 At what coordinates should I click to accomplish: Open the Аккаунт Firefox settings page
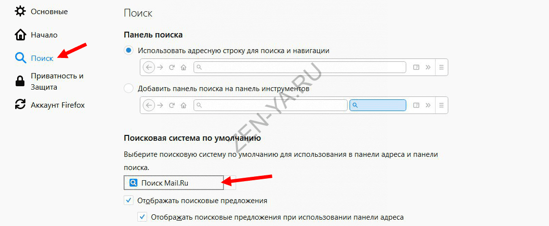(58, 105)
